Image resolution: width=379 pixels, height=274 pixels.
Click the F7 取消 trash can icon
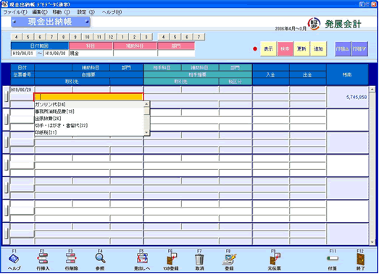coord(199,260)
